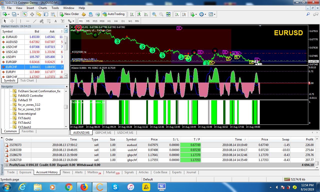Click the New Order button
Image resolution: width=320 pixels, height=192 pixels.
click(69, 14)
